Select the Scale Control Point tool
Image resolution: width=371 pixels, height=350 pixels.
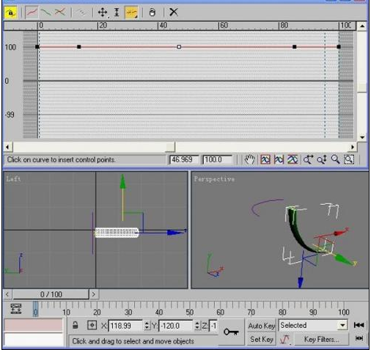(117, 12)
